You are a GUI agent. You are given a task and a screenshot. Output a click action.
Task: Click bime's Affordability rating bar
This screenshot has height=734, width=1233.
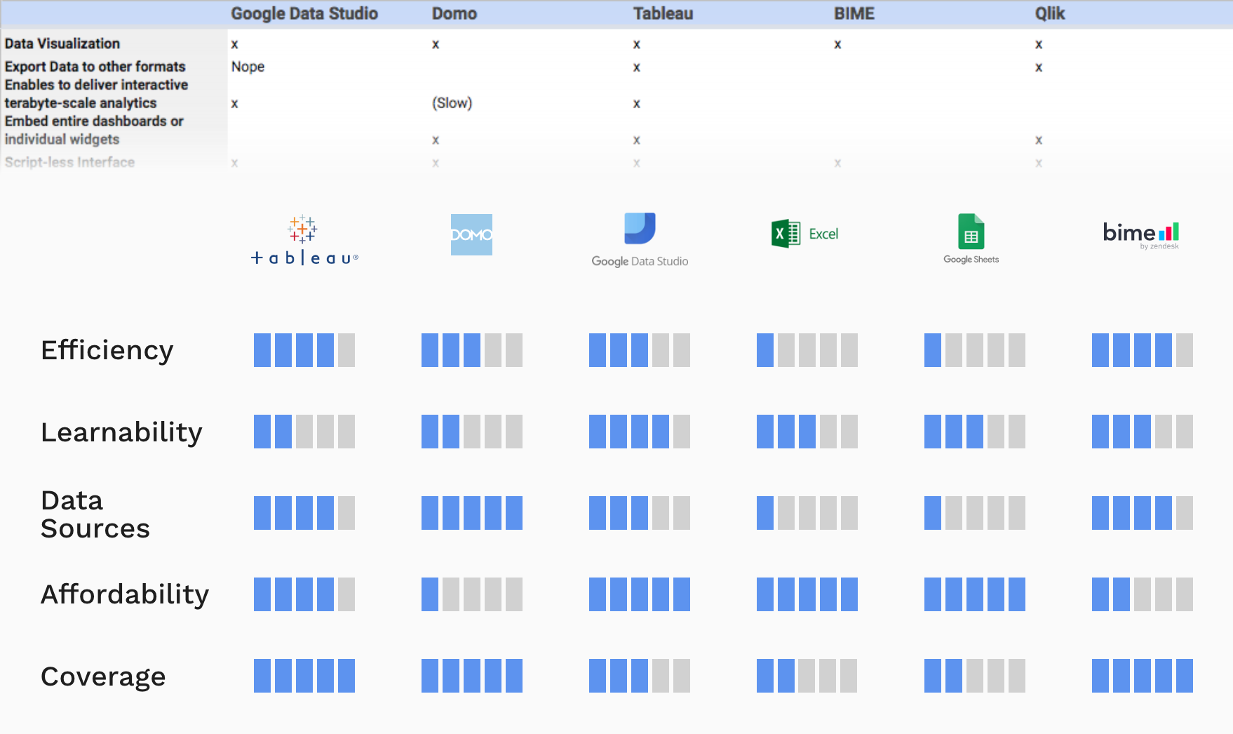pyautogui.click(x=1143, y=594)
